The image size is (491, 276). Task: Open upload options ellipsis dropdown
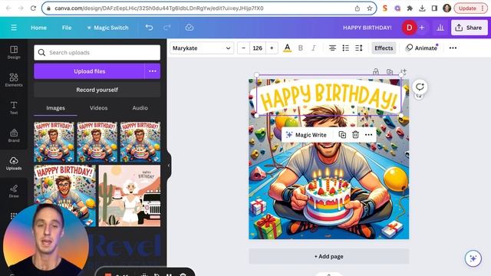click(153, 71)
